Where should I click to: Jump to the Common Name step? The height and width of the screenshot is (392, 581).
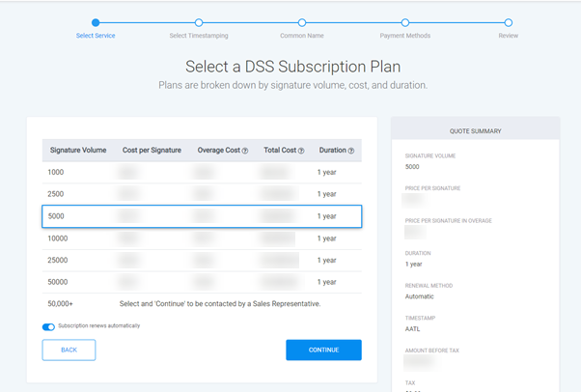pos(301,22)
